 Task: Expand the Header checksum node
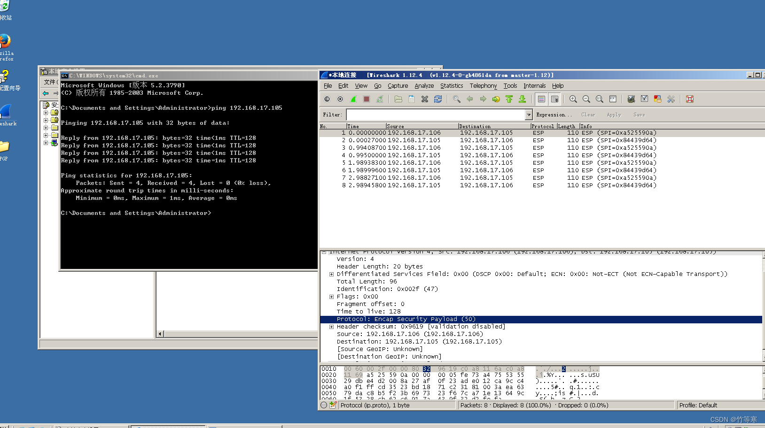click(331, 327)
